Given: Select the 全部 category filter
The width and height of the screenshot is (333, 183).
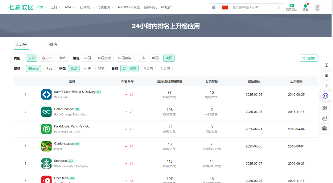Looking at the screenshot, I should (32, 58).
